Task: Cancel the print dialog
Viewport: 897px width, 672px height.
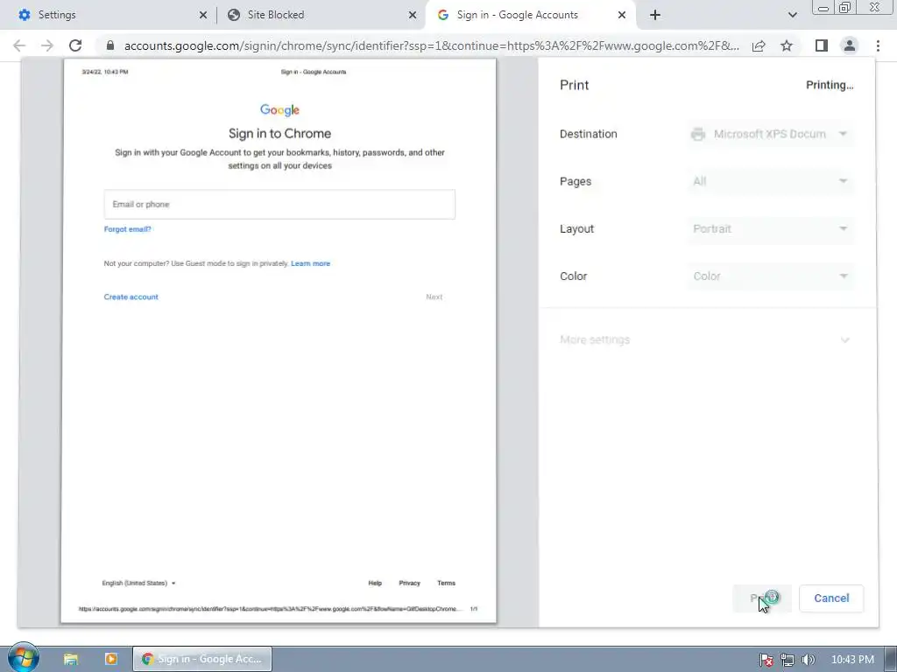Action: [831, 598]
